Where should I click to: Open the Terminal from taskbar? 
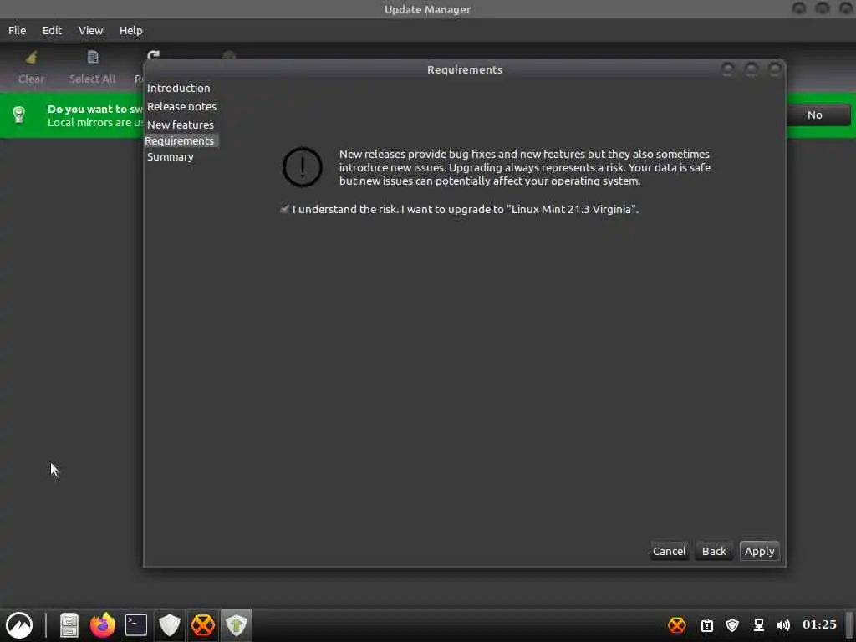[x=136, y=625]
